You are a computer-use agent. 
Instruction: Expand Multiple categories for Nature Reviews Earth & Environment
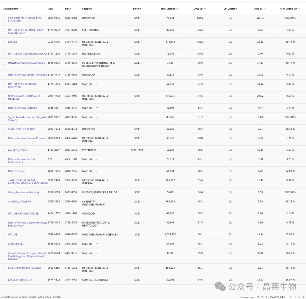coord(97,159)
